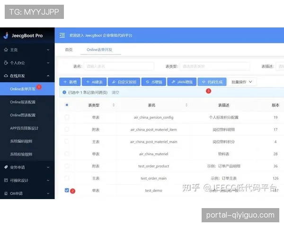Click the 新增 button
Screen dimensions: 284x227
[70, 82]
